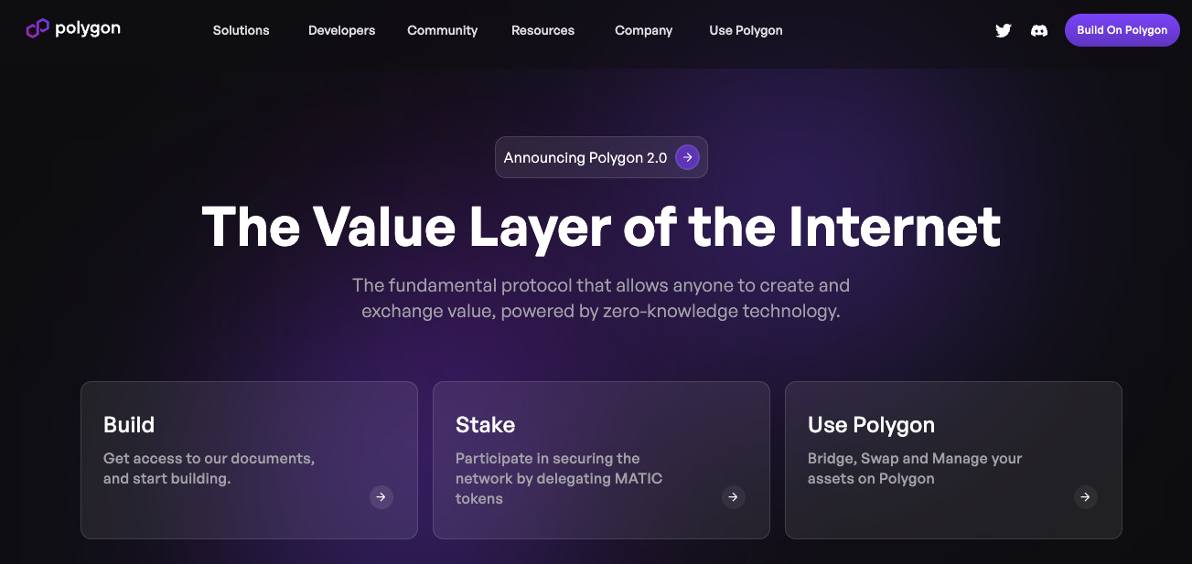Open Polygon's Twitter page
Screen dimensions: 1192x564
pos(1004,30)
